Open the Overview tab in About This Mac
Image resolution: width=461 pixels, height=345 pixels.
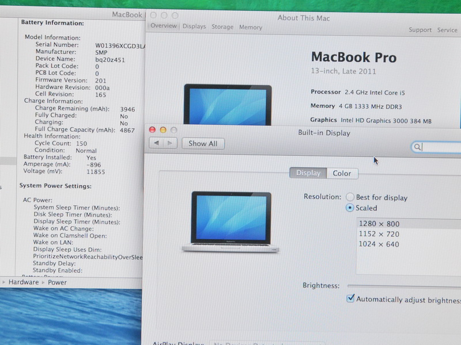point(164,26)
